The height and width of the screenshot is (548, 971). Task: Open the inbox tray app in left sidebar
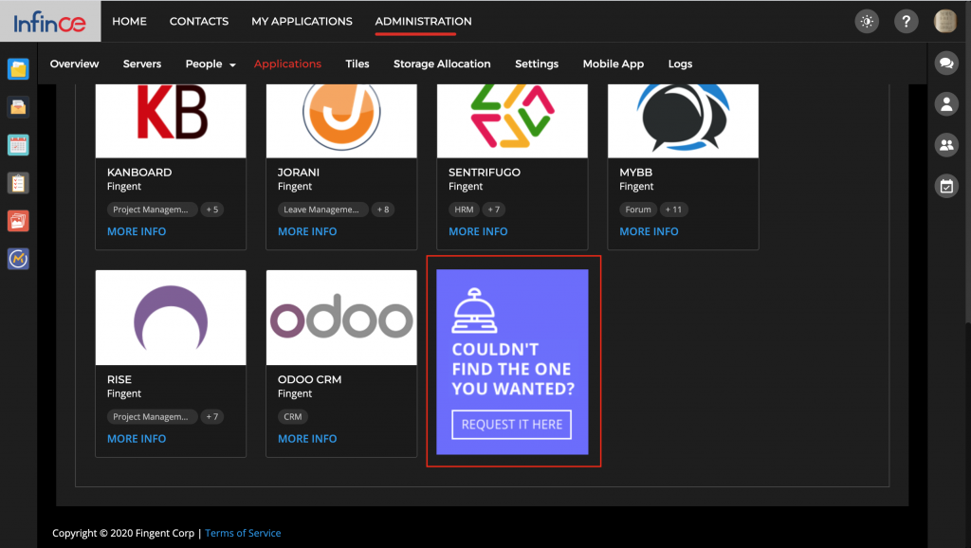point(18,107)
